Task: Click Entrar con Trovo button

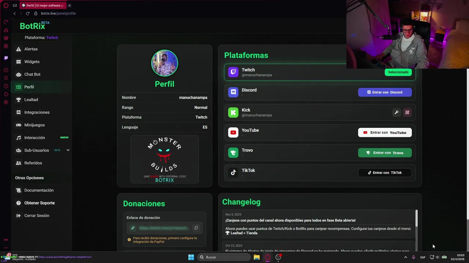Action: click(385, 153)
